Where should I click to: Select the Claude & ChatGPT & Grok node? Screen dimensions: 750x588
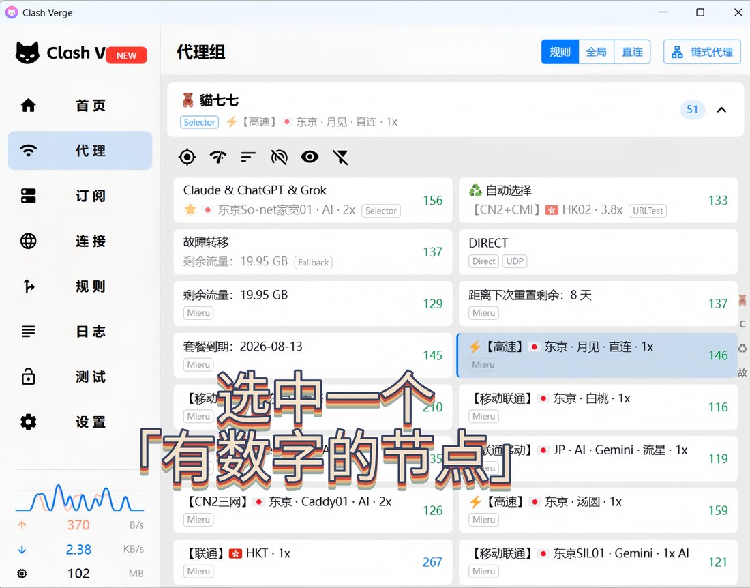click(313, 200)
